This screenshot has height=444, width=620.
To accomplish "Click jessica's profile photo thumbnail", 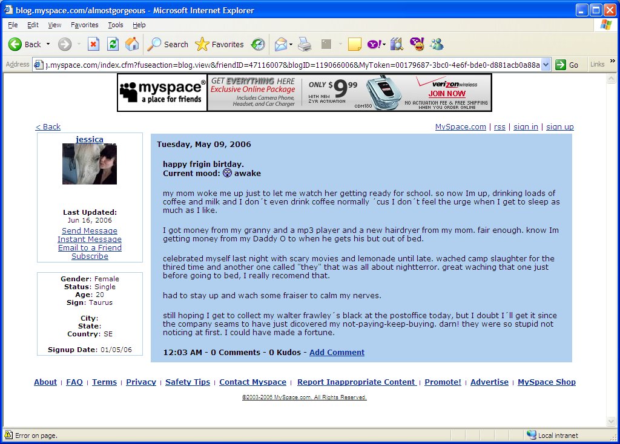I will (x=90, y=164).
